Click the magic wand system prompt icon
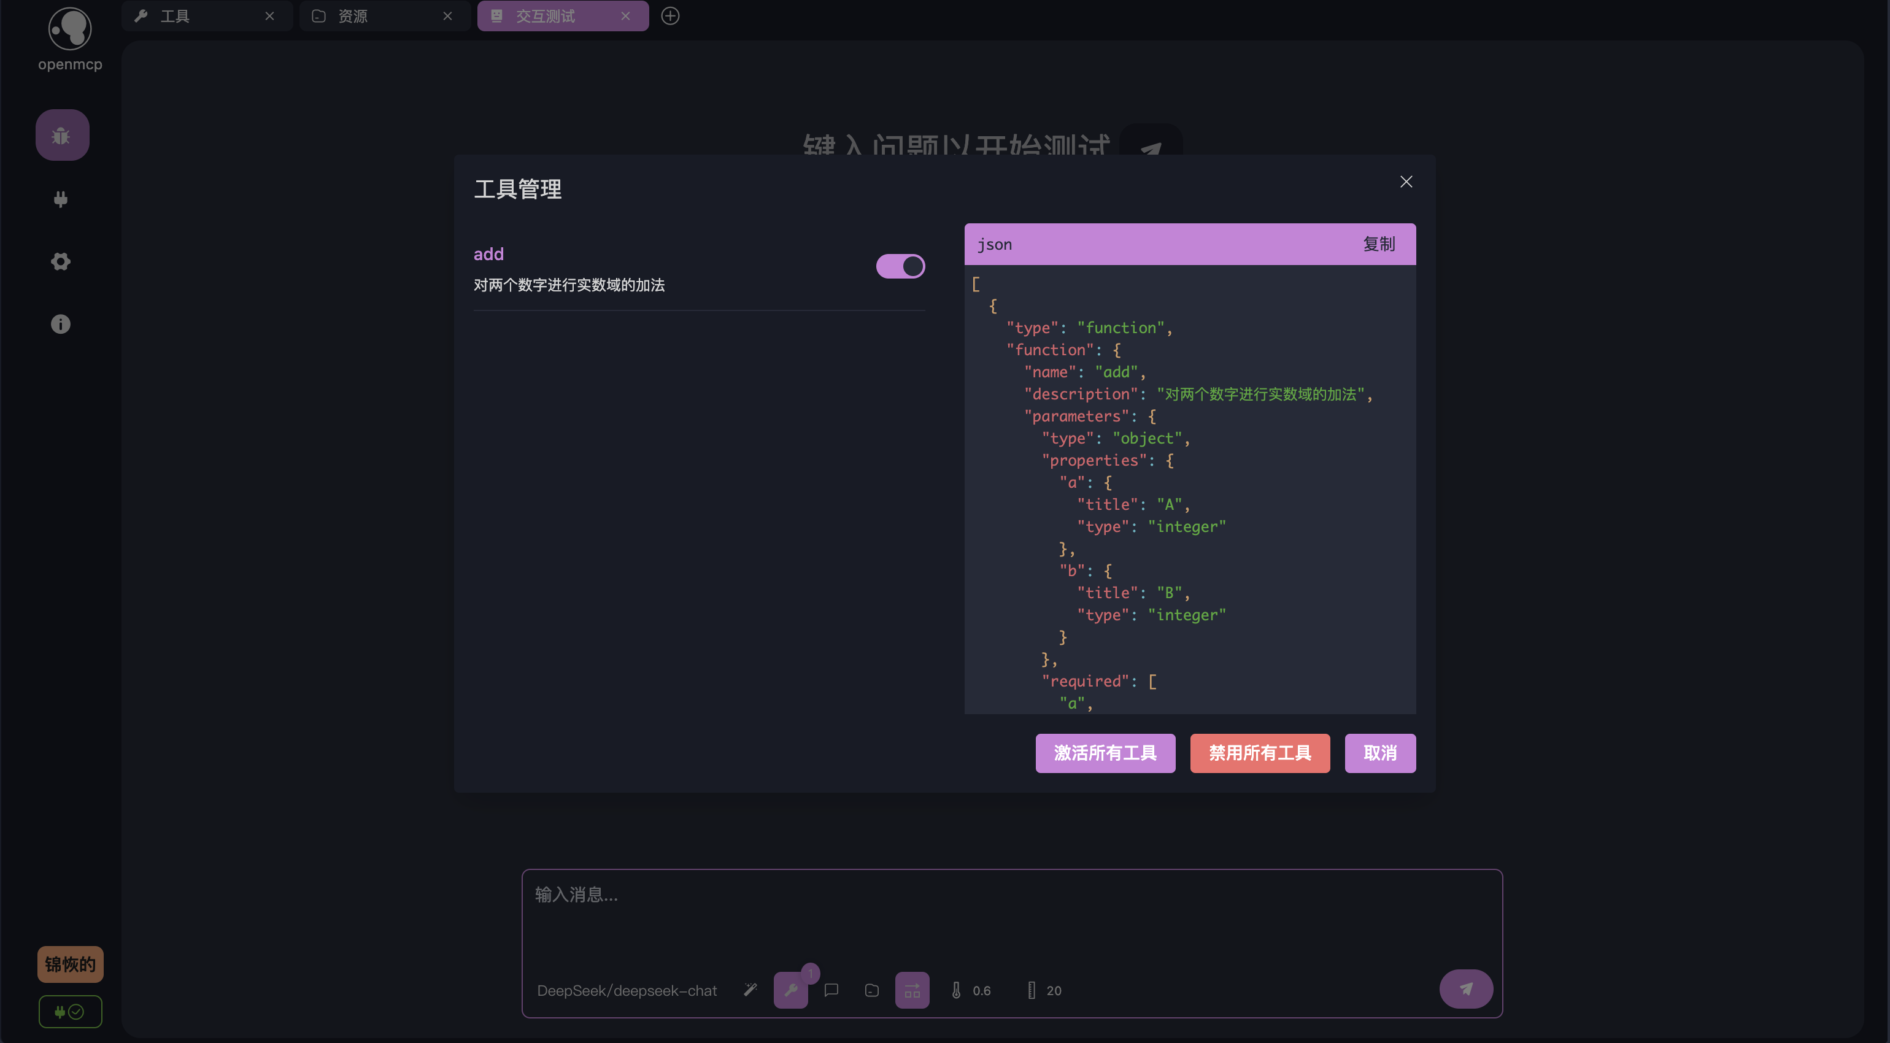This screenshot has height=1043, width=1890. [750, 990]
